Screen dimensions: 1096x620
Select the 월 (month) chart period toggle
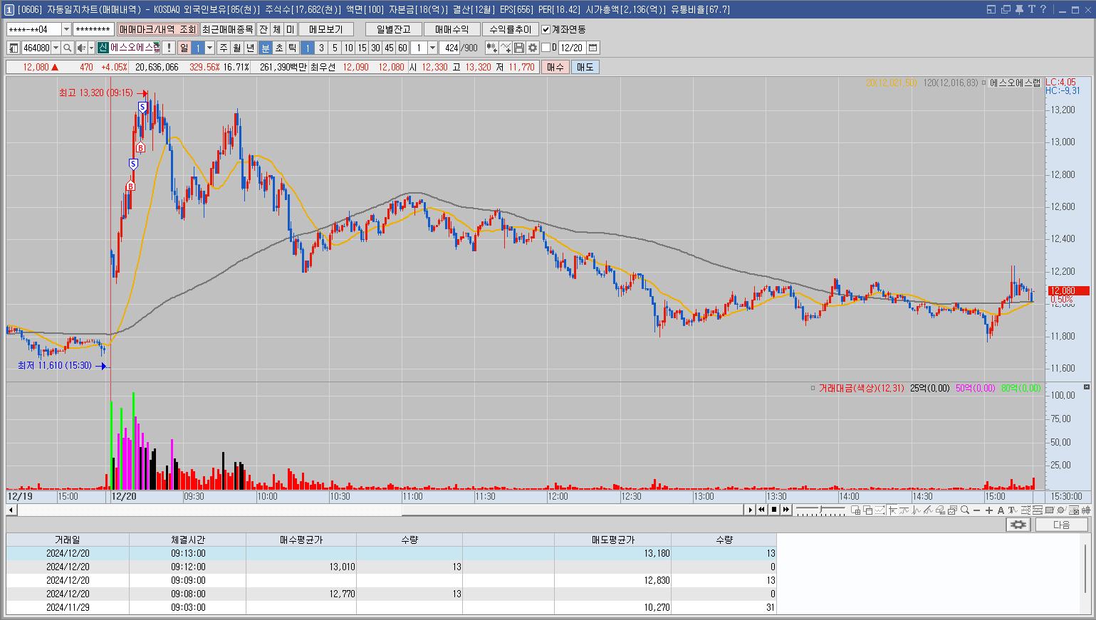click(x=237, y=48)
